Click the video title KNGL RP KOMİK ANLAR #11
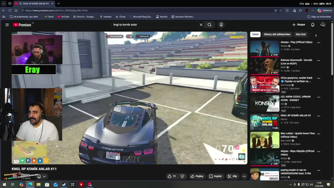This screenshot has width=334, height=188. [x=34, y=169]
